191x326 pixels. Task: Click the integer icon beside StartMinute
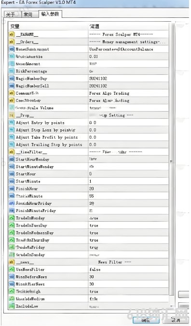coord(12,181)
